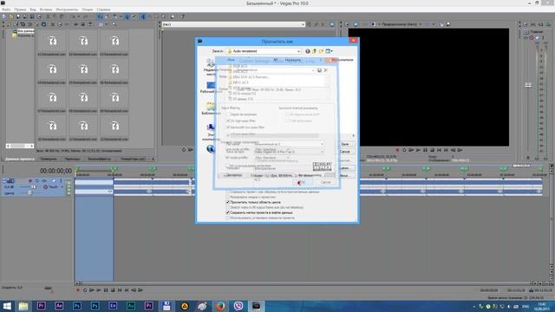
Task: Uncheck Сохранить метки проекта в файле данных
Action: pos(228,213)
